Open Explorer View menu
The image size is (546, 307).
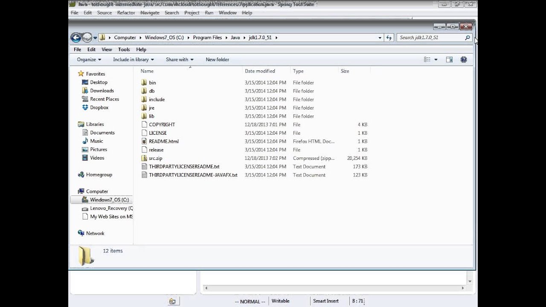point(107,49)
